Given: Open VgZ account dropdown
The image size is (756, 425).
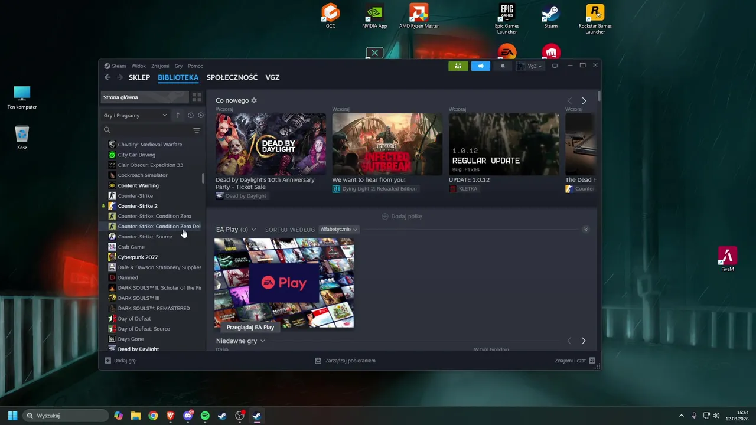Looking at the screenshot, I should click(x=530, y=66).
